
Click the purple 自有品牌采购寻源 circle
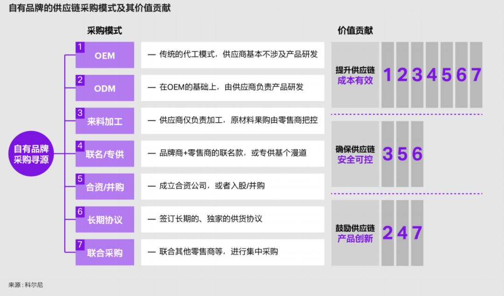pyautogui.click(x=31, y=154)
